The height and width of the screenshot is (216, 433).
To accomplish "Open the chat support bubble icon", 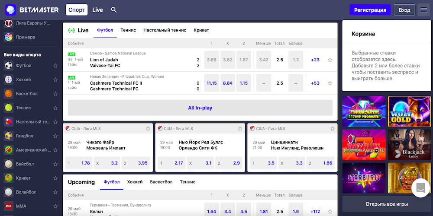I will tap(420, 188).
